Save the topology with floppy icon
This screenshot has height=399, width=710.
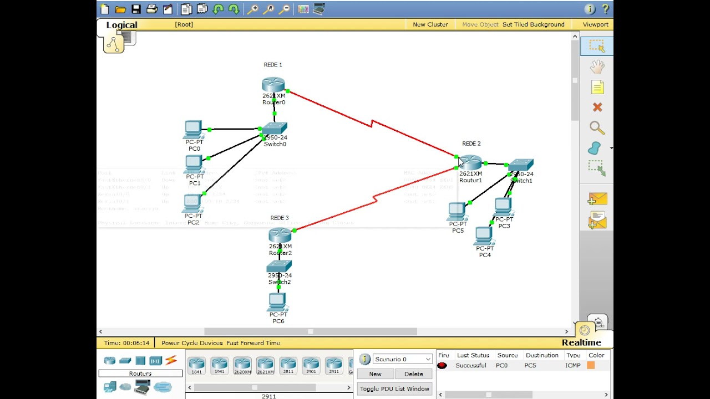point(136,9)
